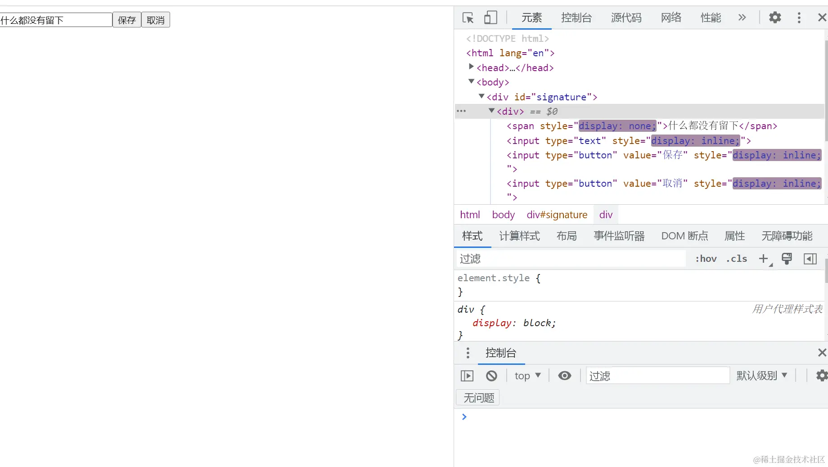Viewport: 828px width, 467px height.
Task: Collapse the selected div node
Action: pos(491,111)
